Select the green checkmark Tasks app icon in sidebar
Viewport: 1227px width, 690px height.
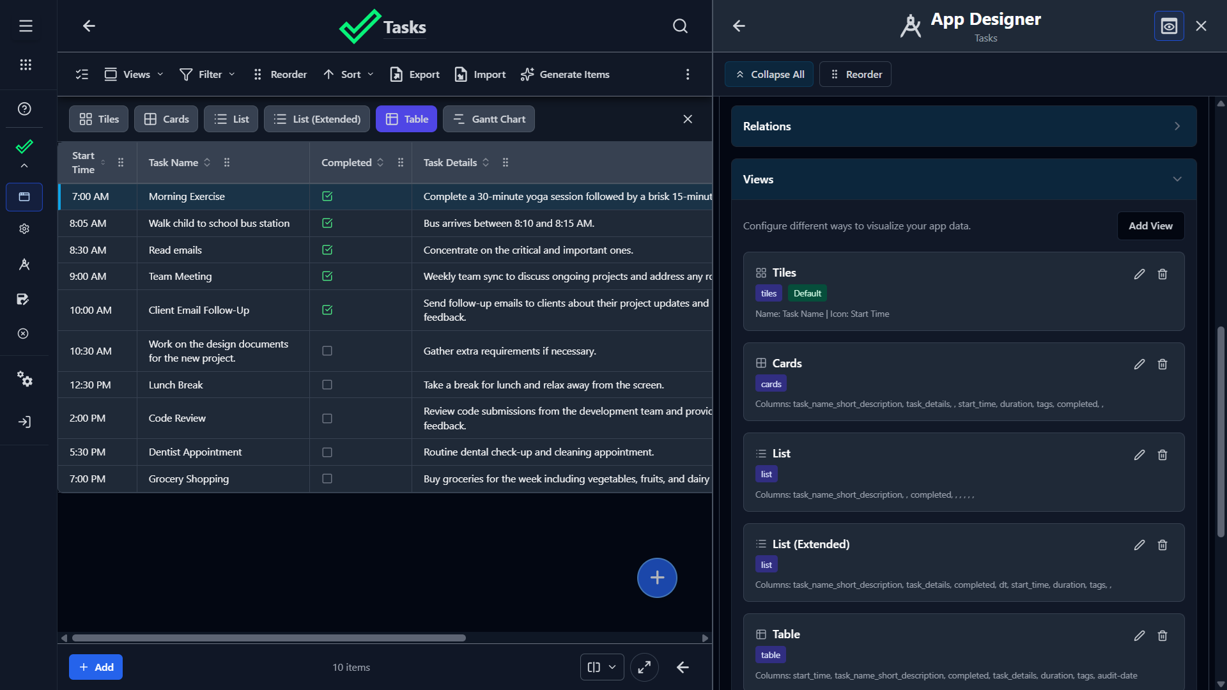pyautogui.click(x=24, y=146)
